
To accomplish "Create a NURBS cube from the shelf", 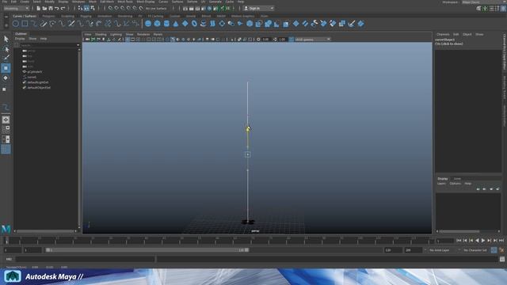I will pos(157,24).
